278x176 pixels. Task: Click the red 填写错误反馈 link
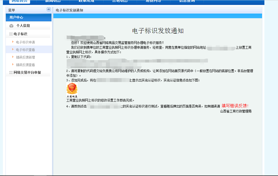click(234, 106)
